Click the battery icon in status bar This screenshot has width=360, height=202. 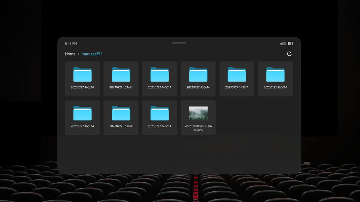tap(291, 44)
